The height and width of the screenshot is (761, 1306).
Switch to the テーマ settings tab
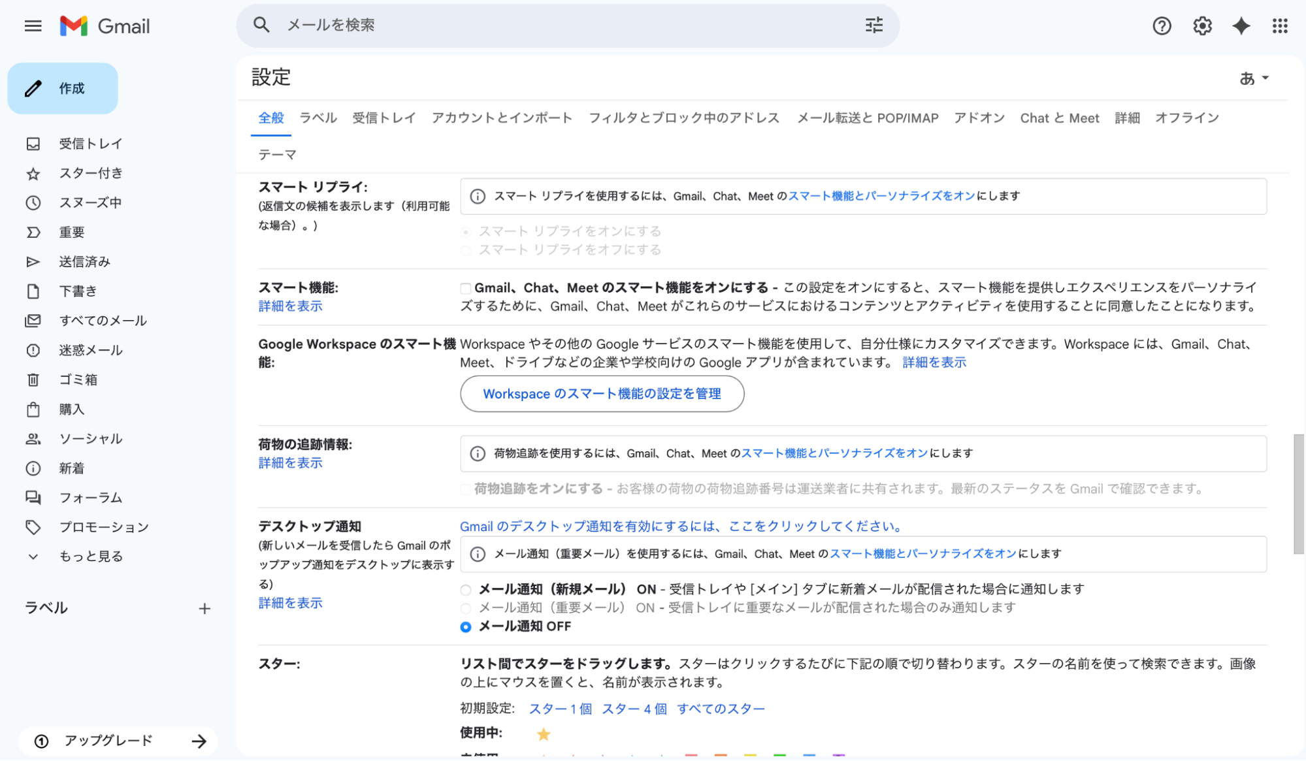(277, 154)
